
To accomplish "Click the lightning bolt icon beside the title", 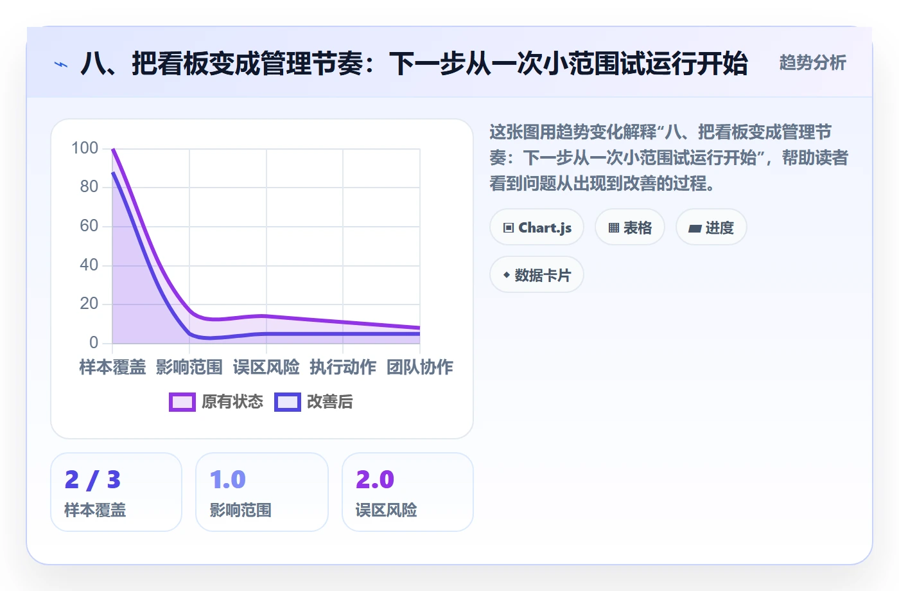I will tap(61, 64).
